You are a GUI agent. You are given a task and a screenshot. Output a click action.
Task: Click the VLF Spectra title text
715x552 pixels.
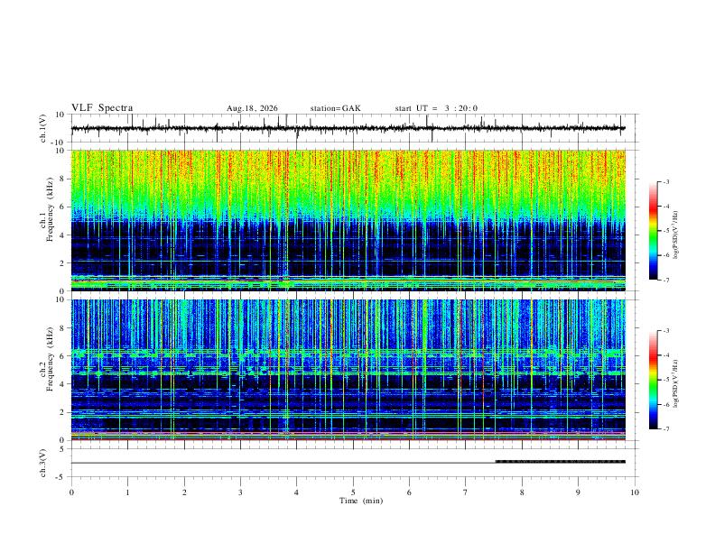click(102, 108)
